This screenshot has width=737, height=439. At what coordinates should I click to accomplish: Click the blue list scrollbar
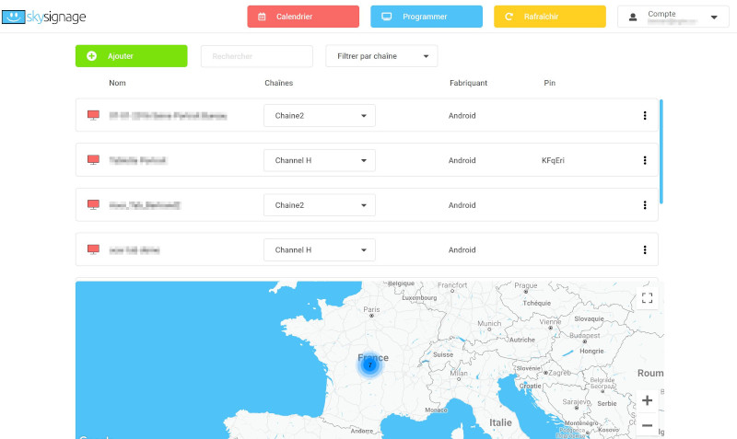pos(661,152)
